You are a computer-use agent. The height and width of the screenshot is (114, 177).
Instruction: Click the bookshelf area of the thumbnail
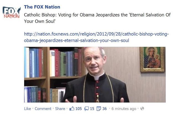point(53,74)
